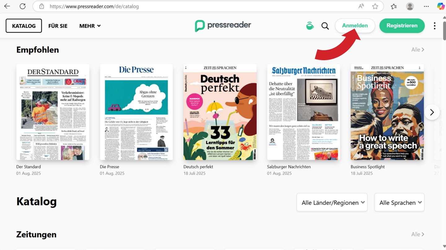This screenshot has height=250, width=446.
Task: Open the Copilot icon in browser toolbar
Action: (x=440, y=6)
